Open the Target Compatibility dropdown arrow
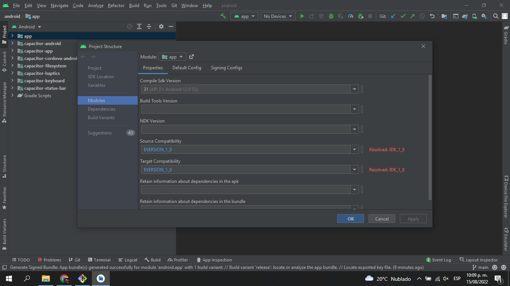This screenshot has width=510, height=286. coord(355,169)
